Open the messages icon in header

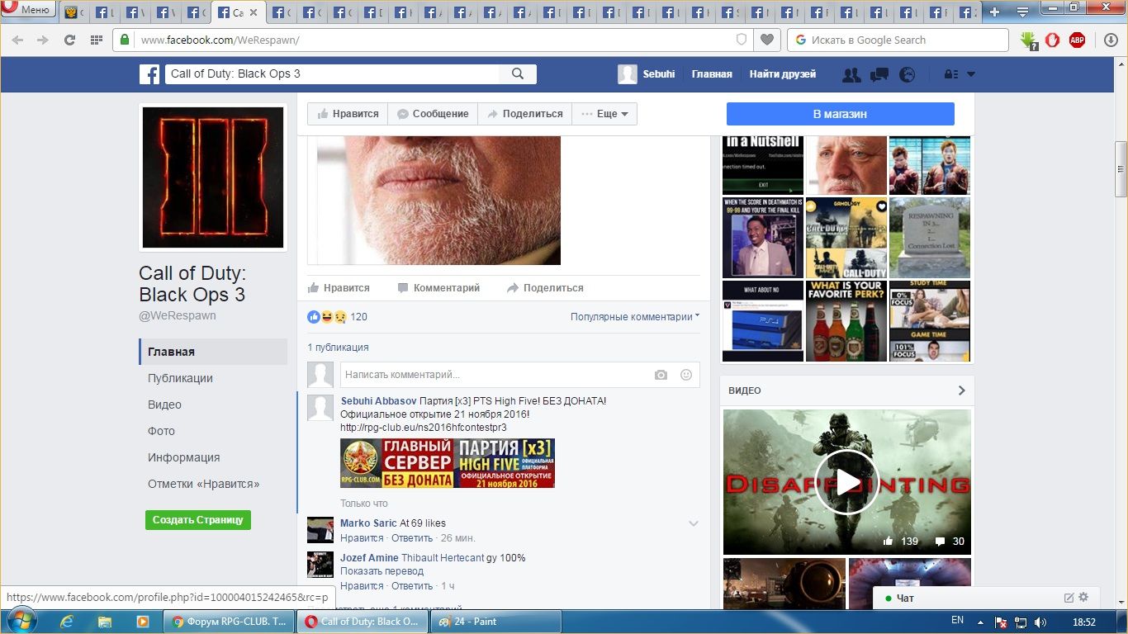click(x=879, y=74)
